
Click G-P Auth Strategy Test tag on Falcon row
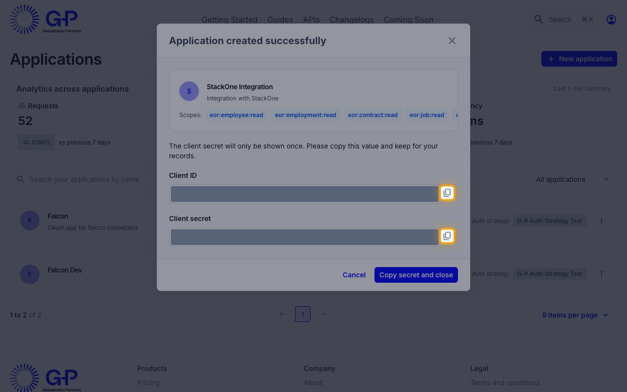coord(550,221)
